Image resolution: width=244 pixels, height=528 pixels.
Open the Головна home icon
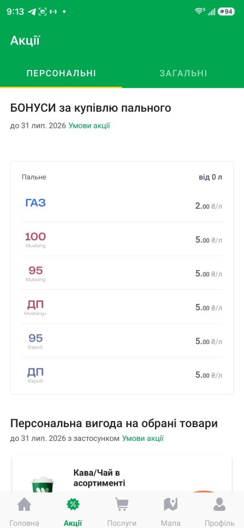[25, 505]
